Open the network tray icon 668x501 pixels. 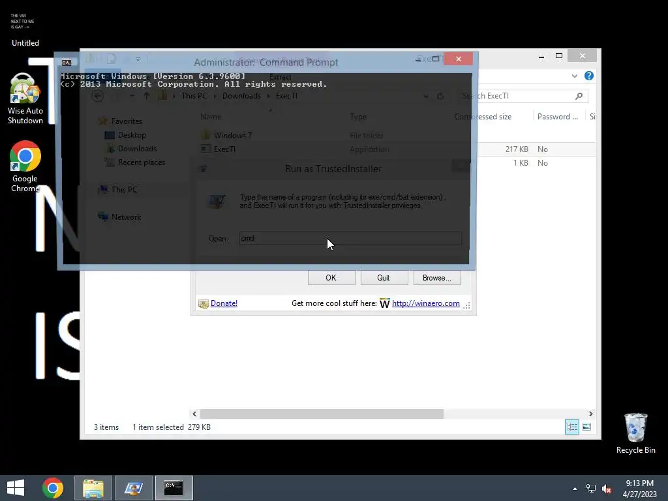coord(591,489)
